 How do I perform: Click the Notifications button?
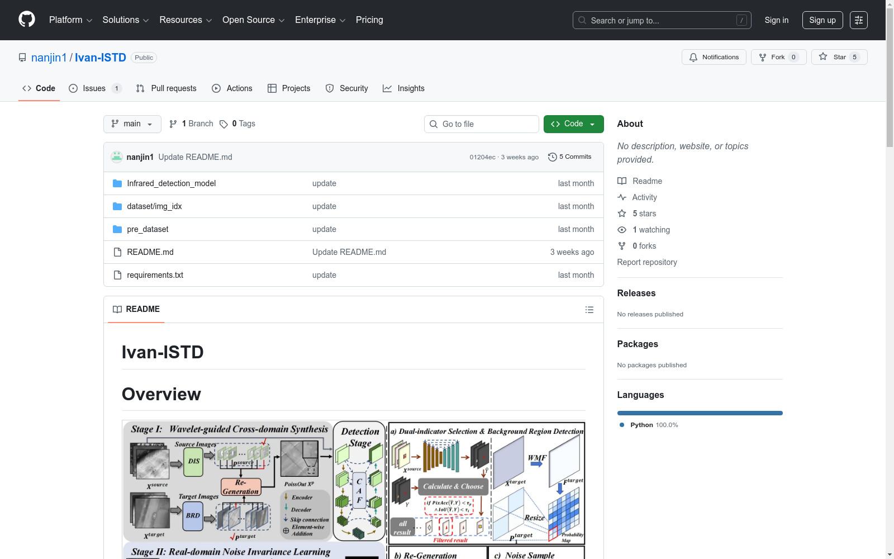[x=714, y=57]
